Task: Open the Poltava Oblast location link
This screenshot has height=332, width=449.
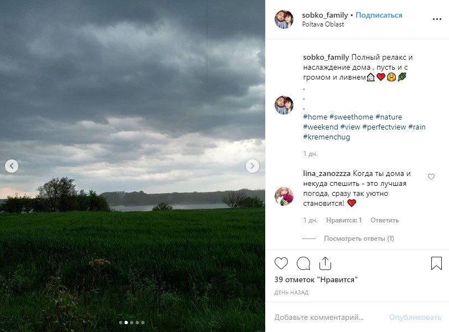Action: tap(323, 24)
